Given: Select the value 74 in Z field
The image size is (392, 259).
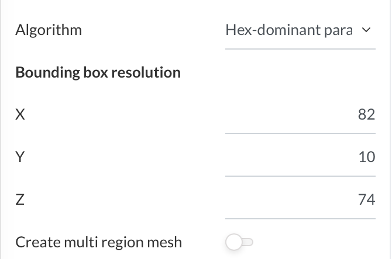Looking at the screenshot, I should (366, 200).
